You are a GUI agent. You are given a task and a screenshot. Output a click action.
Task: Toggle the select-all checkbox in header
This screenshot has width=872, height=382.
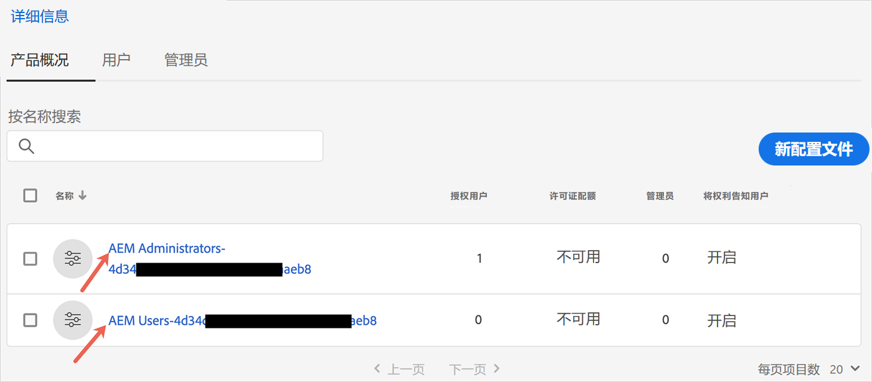coord(30,195)
